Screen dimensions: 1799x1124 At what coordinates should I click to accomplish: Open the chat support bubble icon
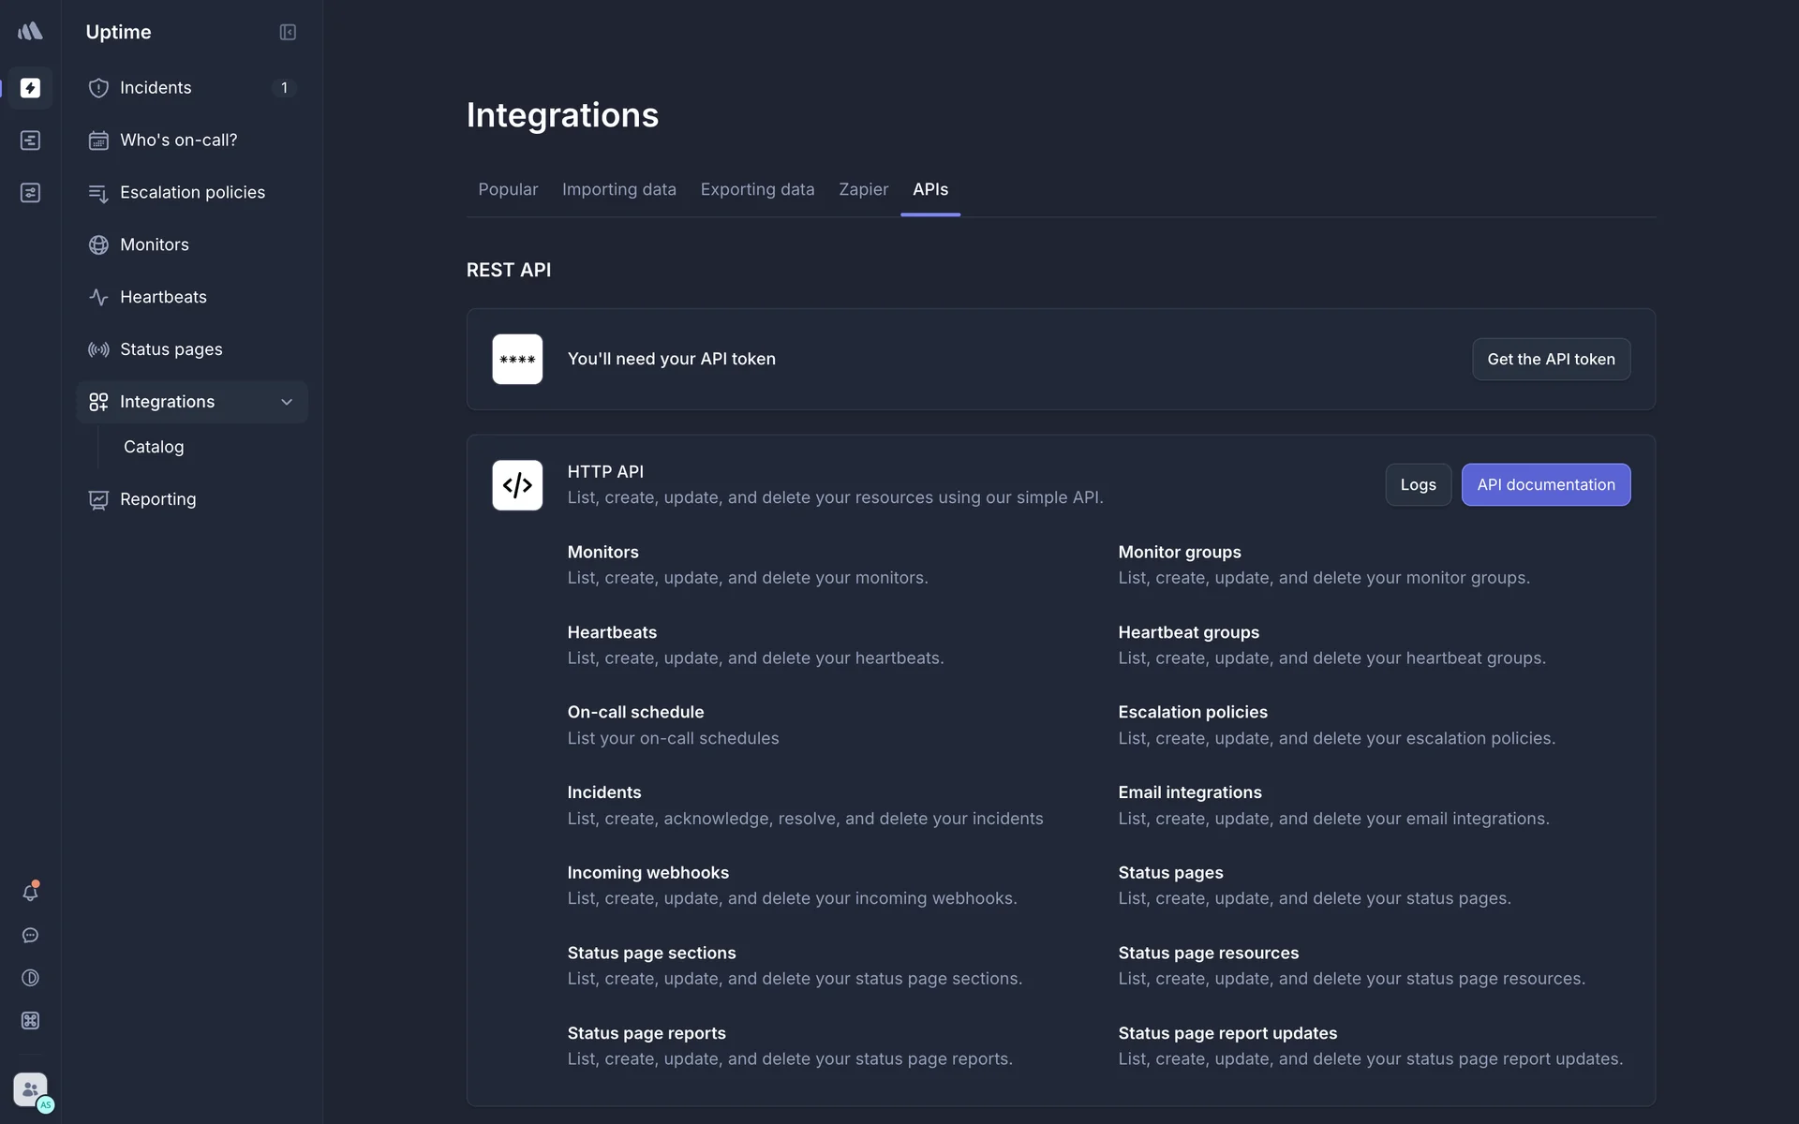pos(30,936)
